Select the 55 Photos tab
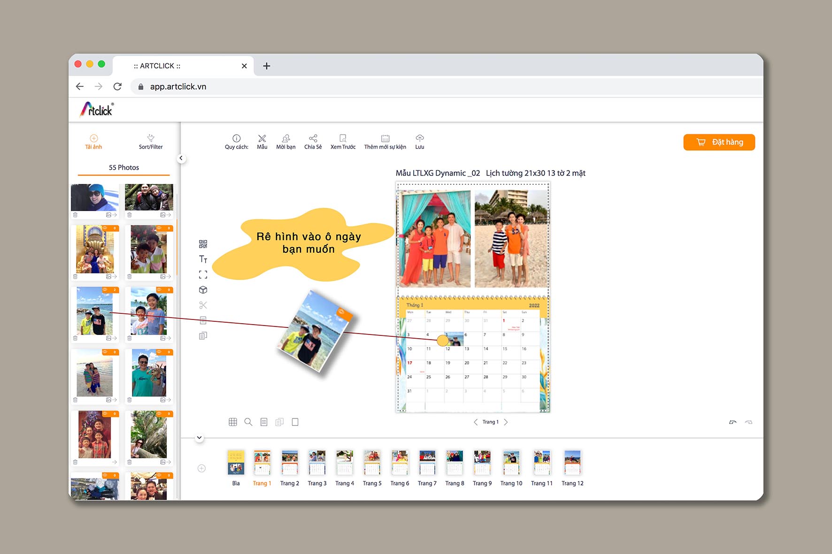Image resolution: width=832 pixels, height=554 pixels. (124, 167)
